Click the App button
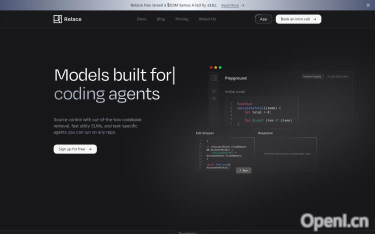This screenshot has height=234, width=375. (263, 19)
